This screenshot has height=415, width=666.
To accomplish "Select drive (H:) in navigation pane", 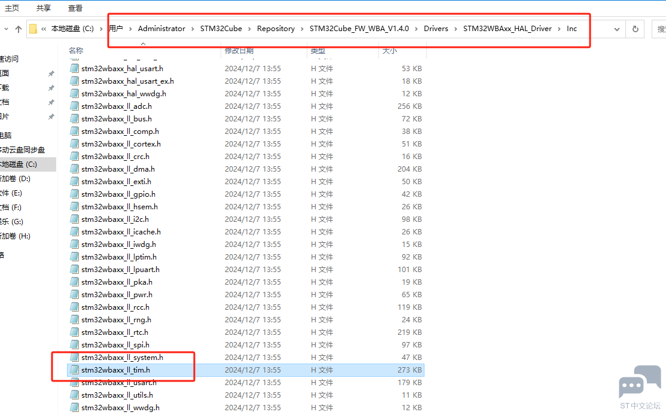I will (16, 236).
